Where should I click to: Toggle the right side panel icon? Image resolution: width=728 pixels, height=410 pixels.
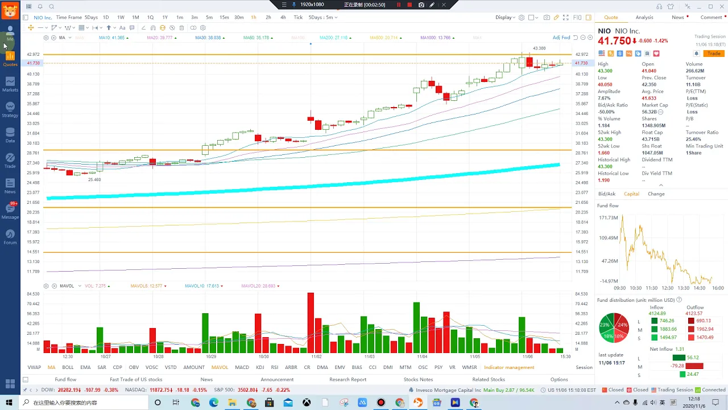click(x=589, y=18)
